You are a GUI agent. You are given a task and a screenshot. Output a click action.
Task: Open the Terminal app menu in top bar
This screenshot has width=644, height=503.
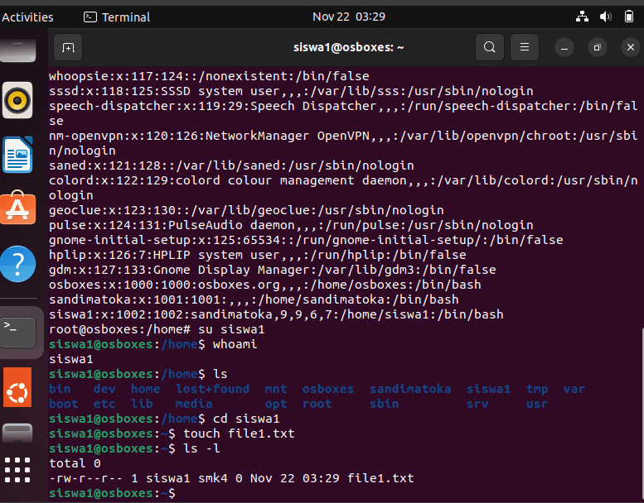(117, 17)
